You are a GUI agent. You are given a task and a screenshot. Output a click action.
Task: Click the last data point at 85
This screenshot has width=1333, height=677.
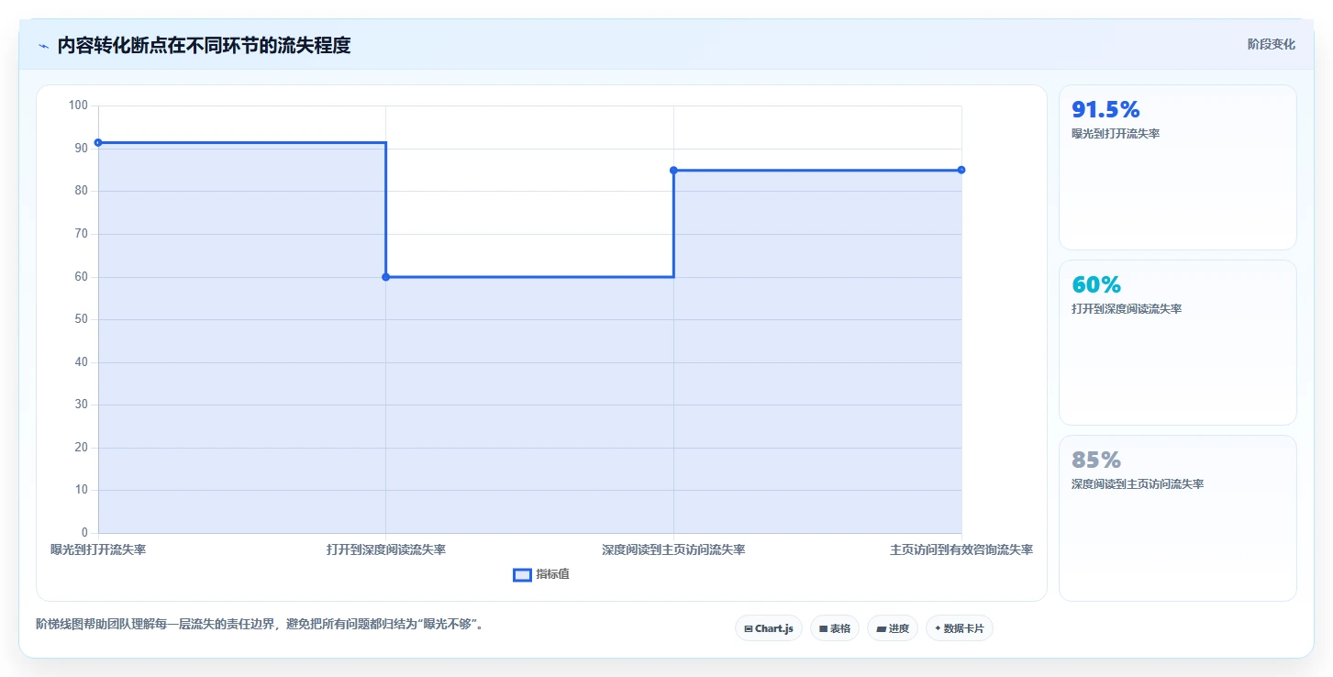click(961, 170)
